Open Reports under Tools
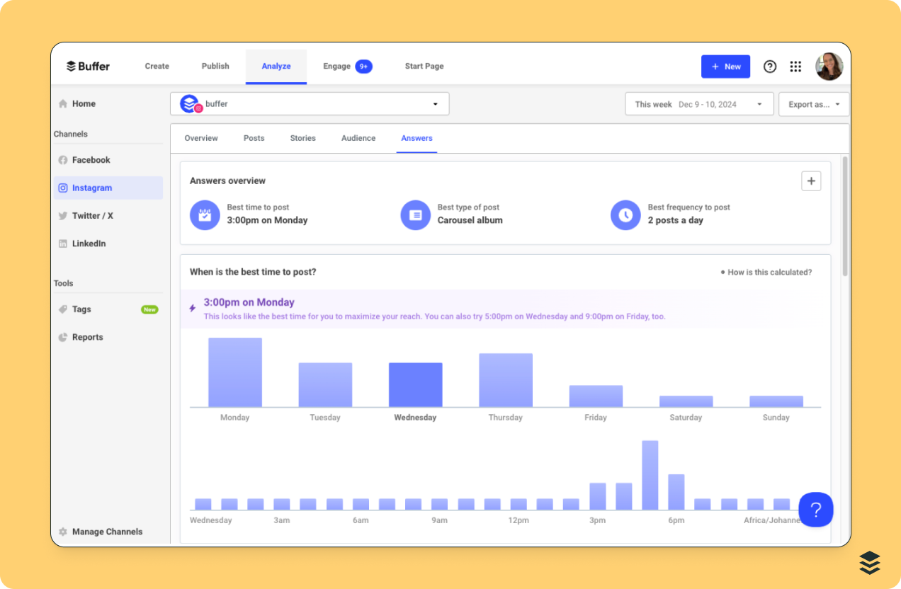The image size is (901, 589). pyautogui.click(x=89, y=337)
